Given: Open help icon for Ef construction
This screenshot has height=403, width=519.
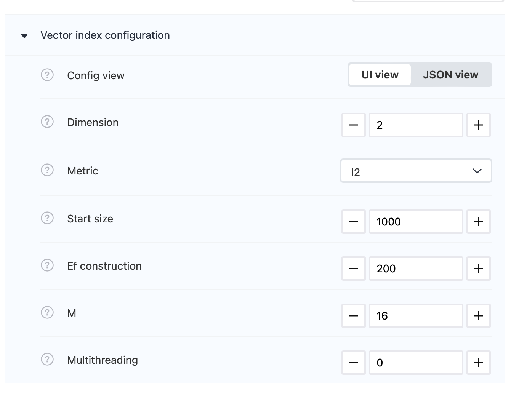Looking at the screenshot, I should pyautogui.click(x=47, y=265).
